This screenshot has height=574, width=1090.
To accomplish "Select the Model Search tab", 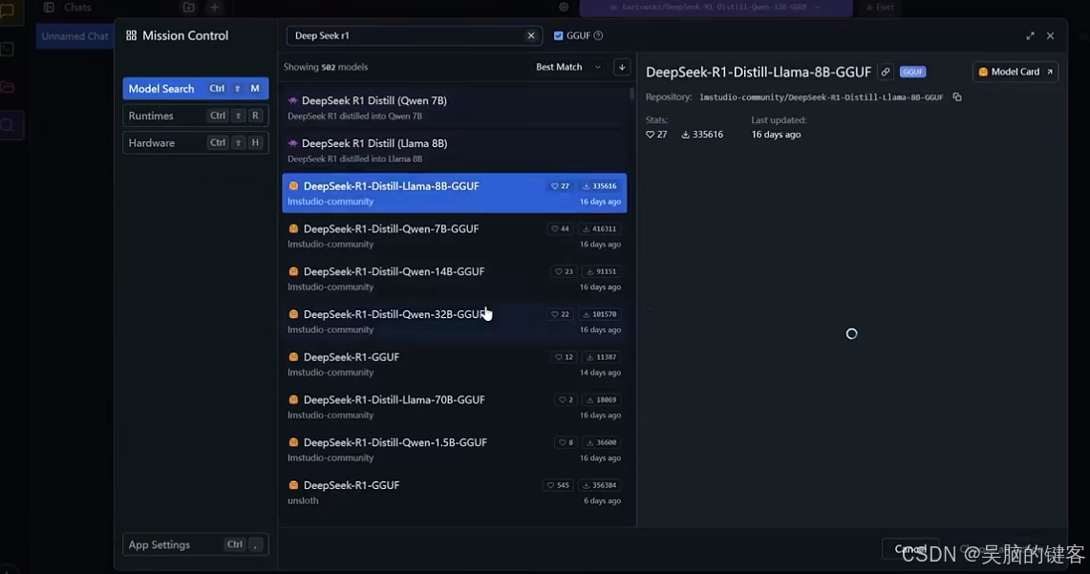I will [195, 88].
